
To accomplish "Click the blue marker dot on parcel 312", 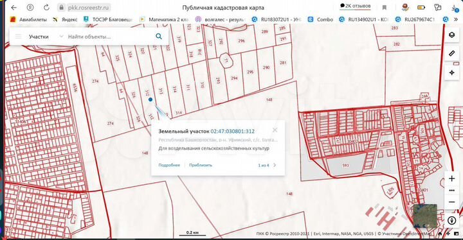I will point(150,99).
